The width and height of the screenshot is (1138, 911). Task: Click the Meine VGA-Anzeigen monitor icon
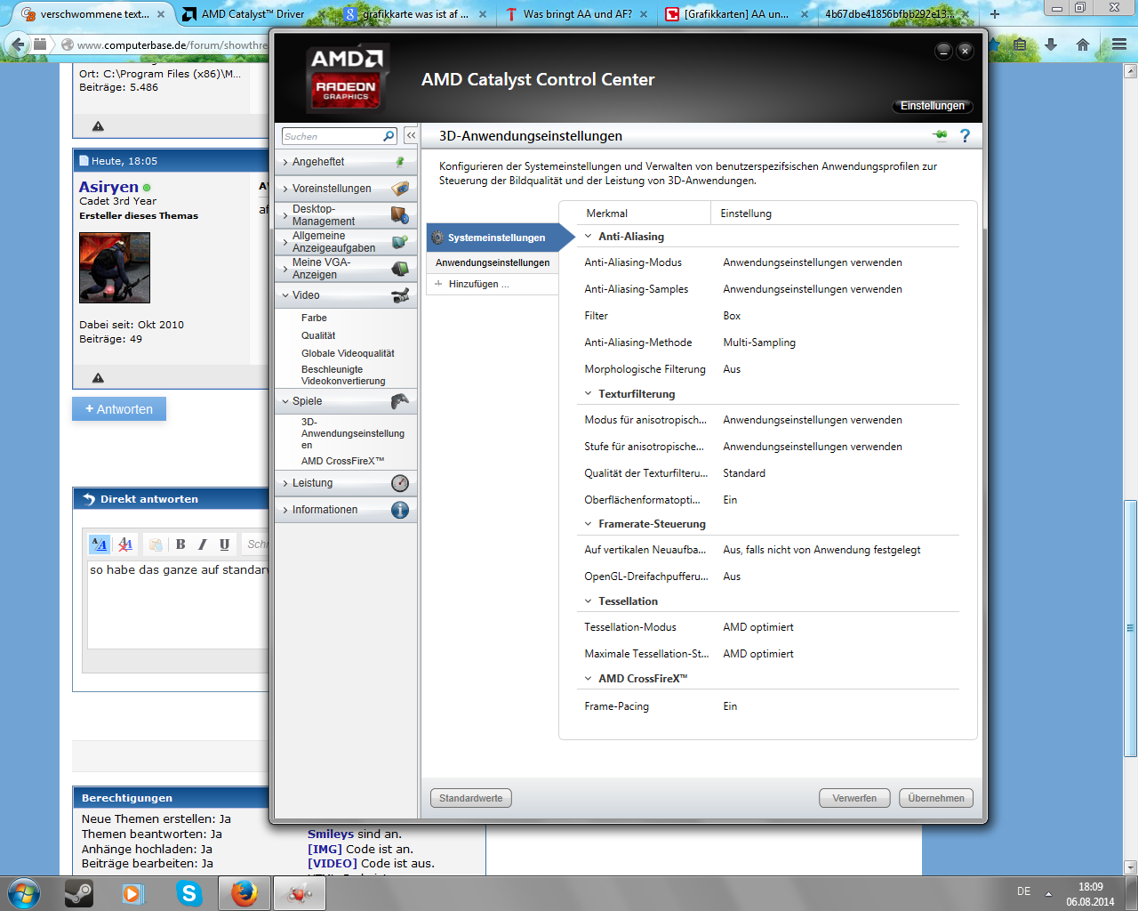click(x=400, y=268)
